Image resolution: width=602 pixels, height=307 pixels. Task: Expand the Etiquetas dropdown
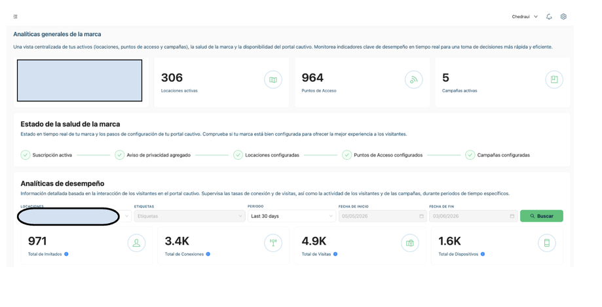[189, 216]
